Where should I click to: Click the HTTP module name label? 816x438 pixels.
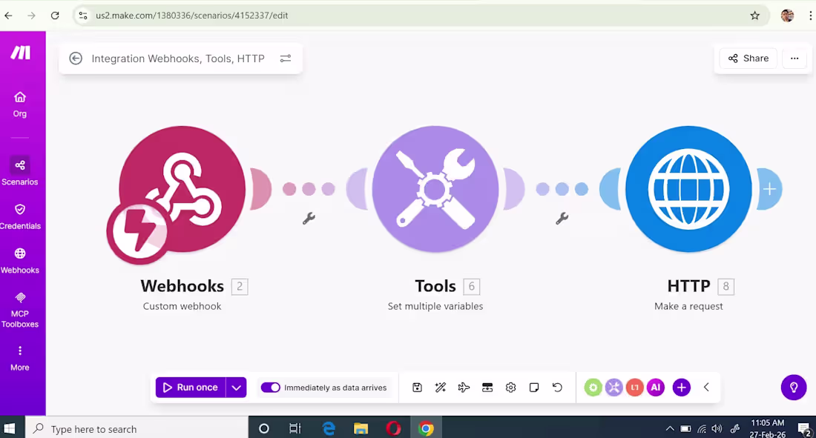pyautogui.click(x=688, y=285)
